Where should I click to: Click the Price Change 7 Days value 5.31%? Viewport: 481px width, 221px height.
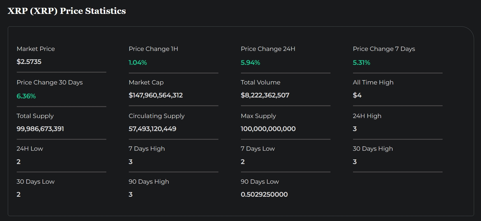point(361,62)
